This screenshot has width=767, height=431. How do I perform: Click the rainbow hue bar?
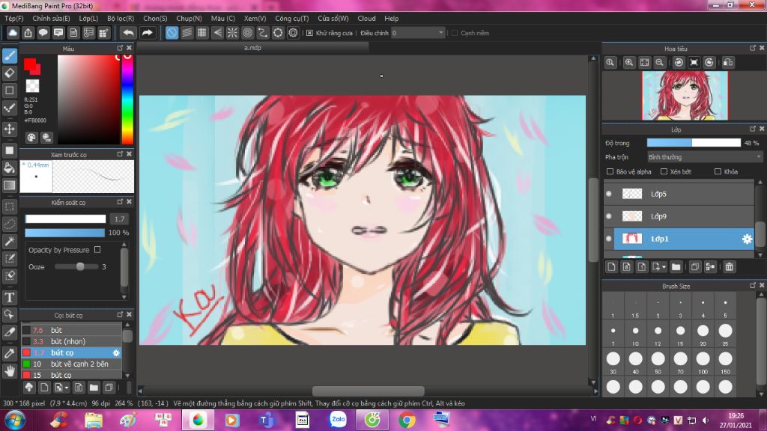click(127, 100)
